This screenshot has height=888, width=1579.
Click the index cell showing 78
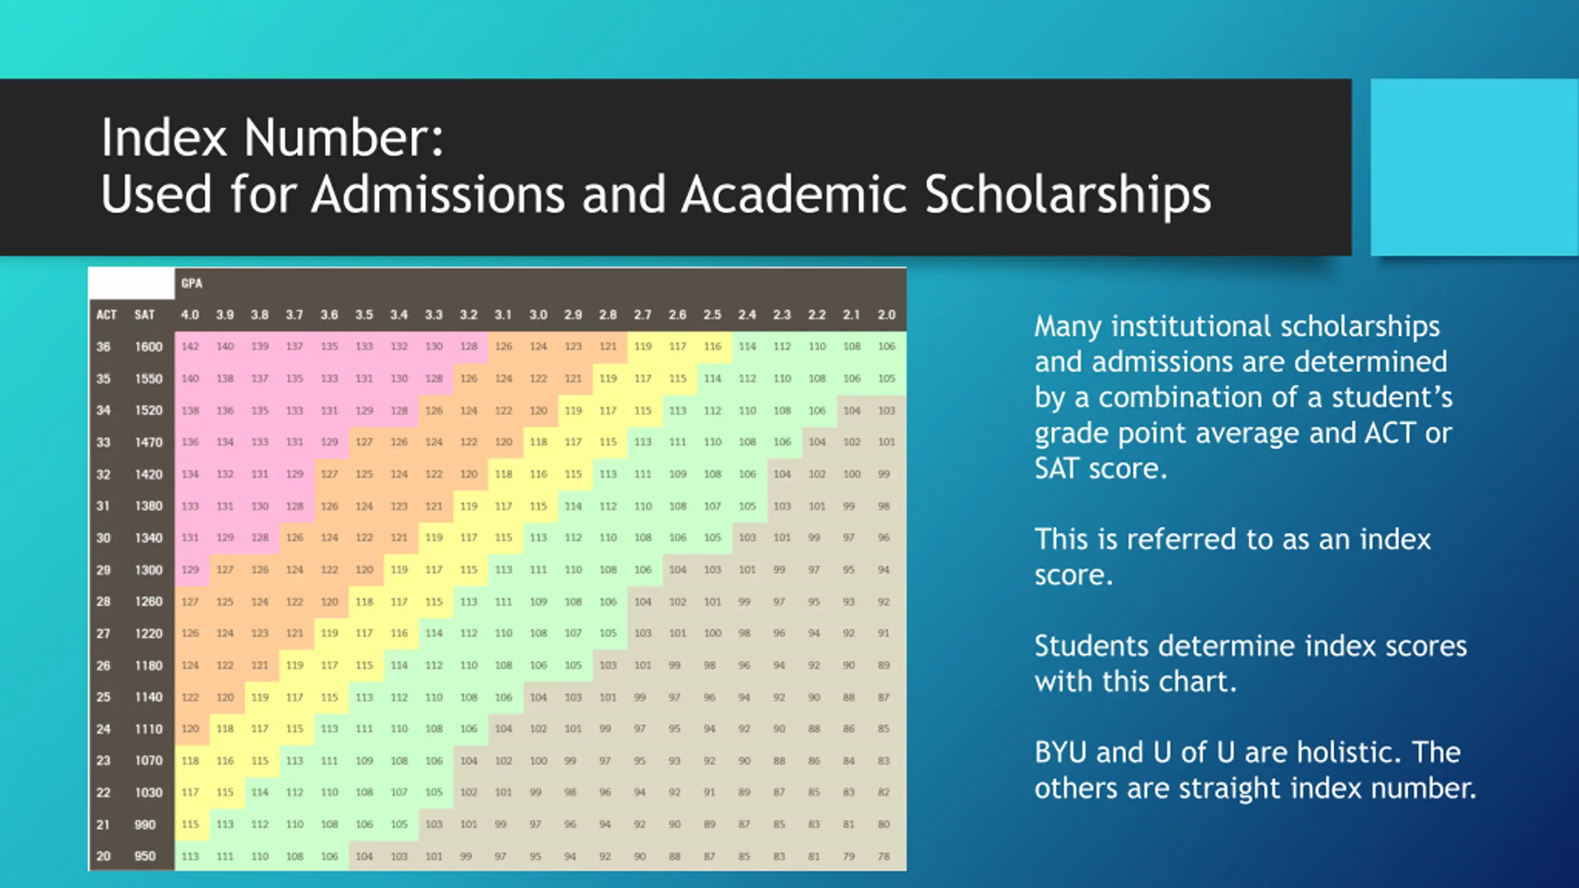point(884,856)
